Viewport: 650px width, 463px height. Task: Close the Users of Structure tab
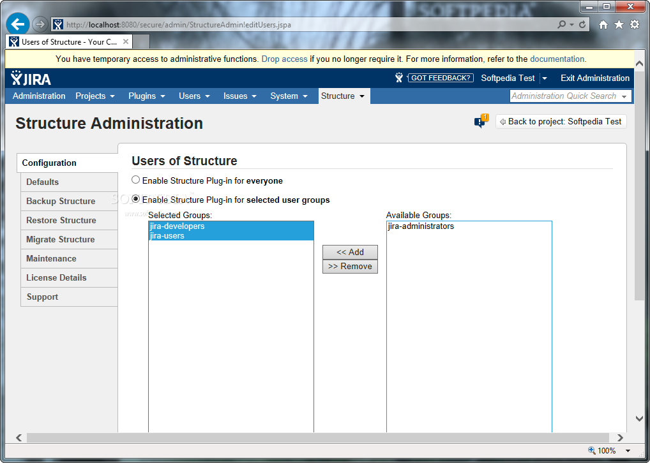coord(126,42)
